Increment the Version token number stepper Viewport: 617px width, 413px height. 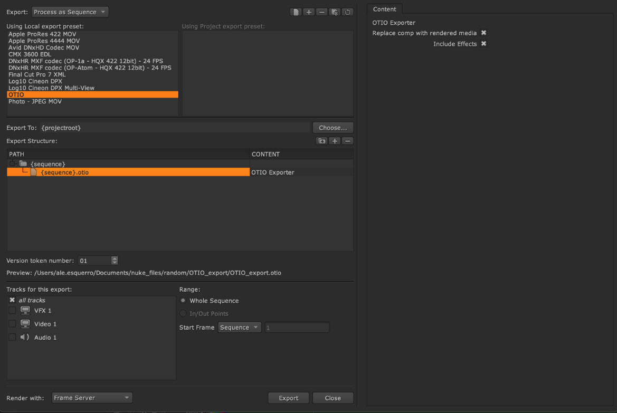[115, 258]
